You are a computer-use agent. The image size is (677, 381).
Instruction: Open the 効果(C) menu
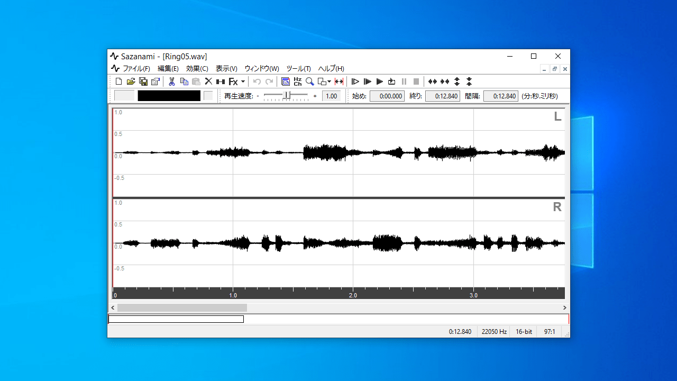point(197,69)
